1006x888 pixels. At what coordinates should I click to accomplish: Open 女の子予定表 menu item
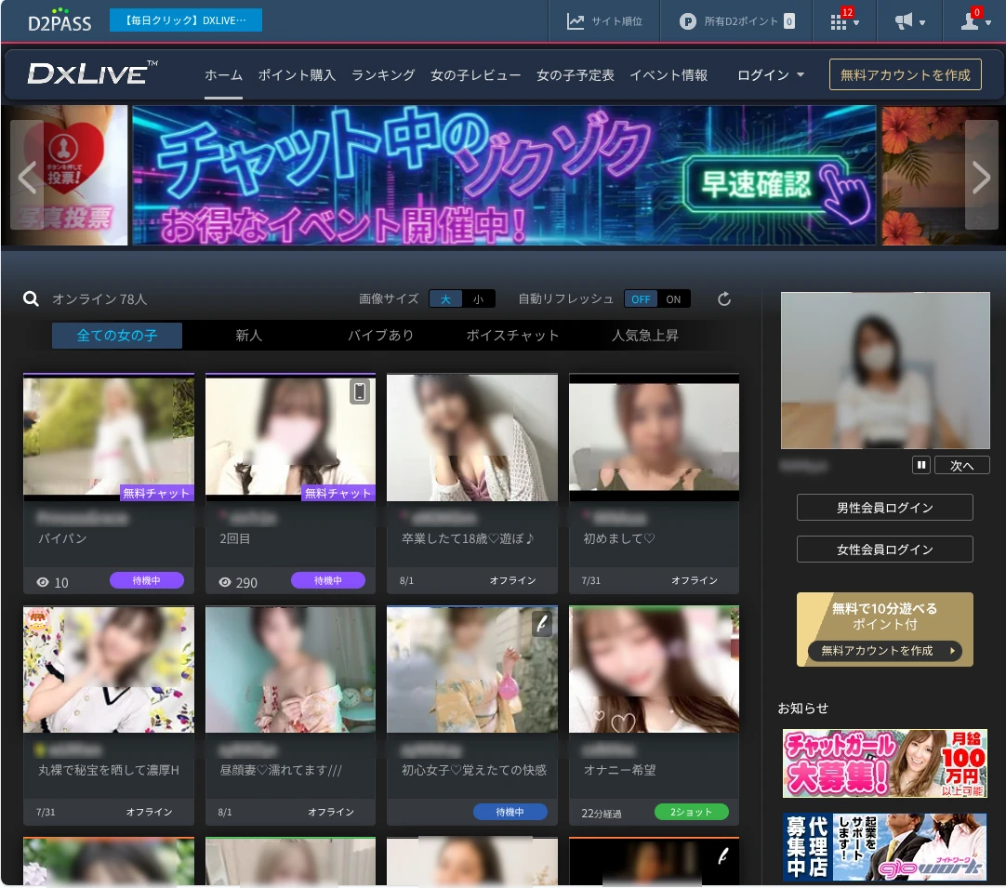coord(575,75)
